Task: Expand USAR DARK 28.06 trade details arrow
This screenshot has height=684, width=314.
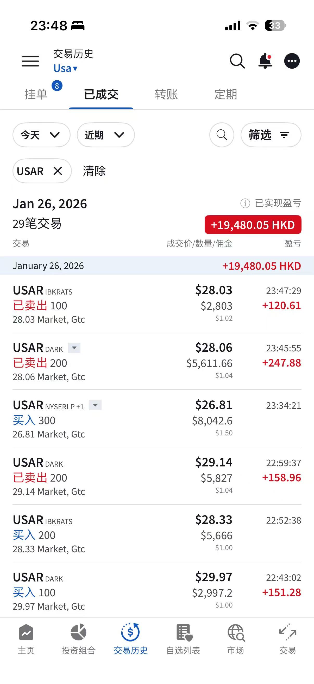Action: point(74,348)
